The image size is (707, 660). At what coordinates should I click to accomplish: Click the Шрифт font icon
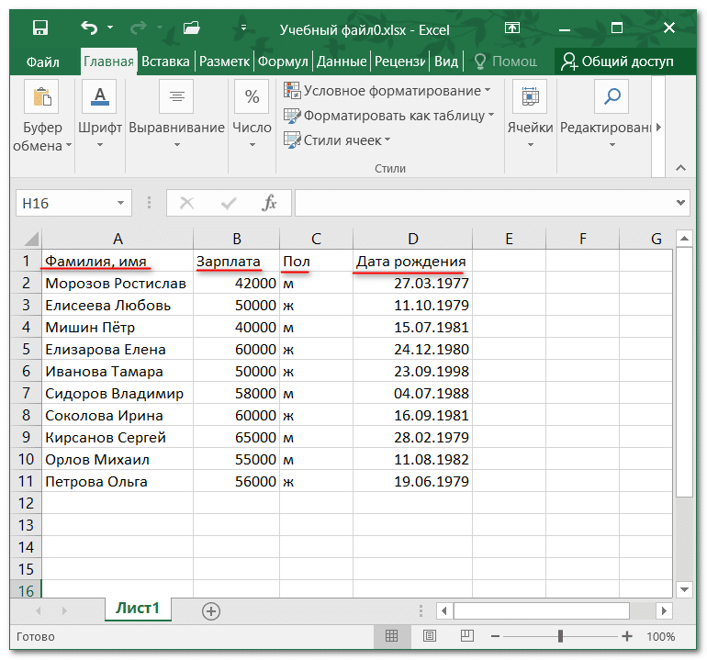[100, 96]
